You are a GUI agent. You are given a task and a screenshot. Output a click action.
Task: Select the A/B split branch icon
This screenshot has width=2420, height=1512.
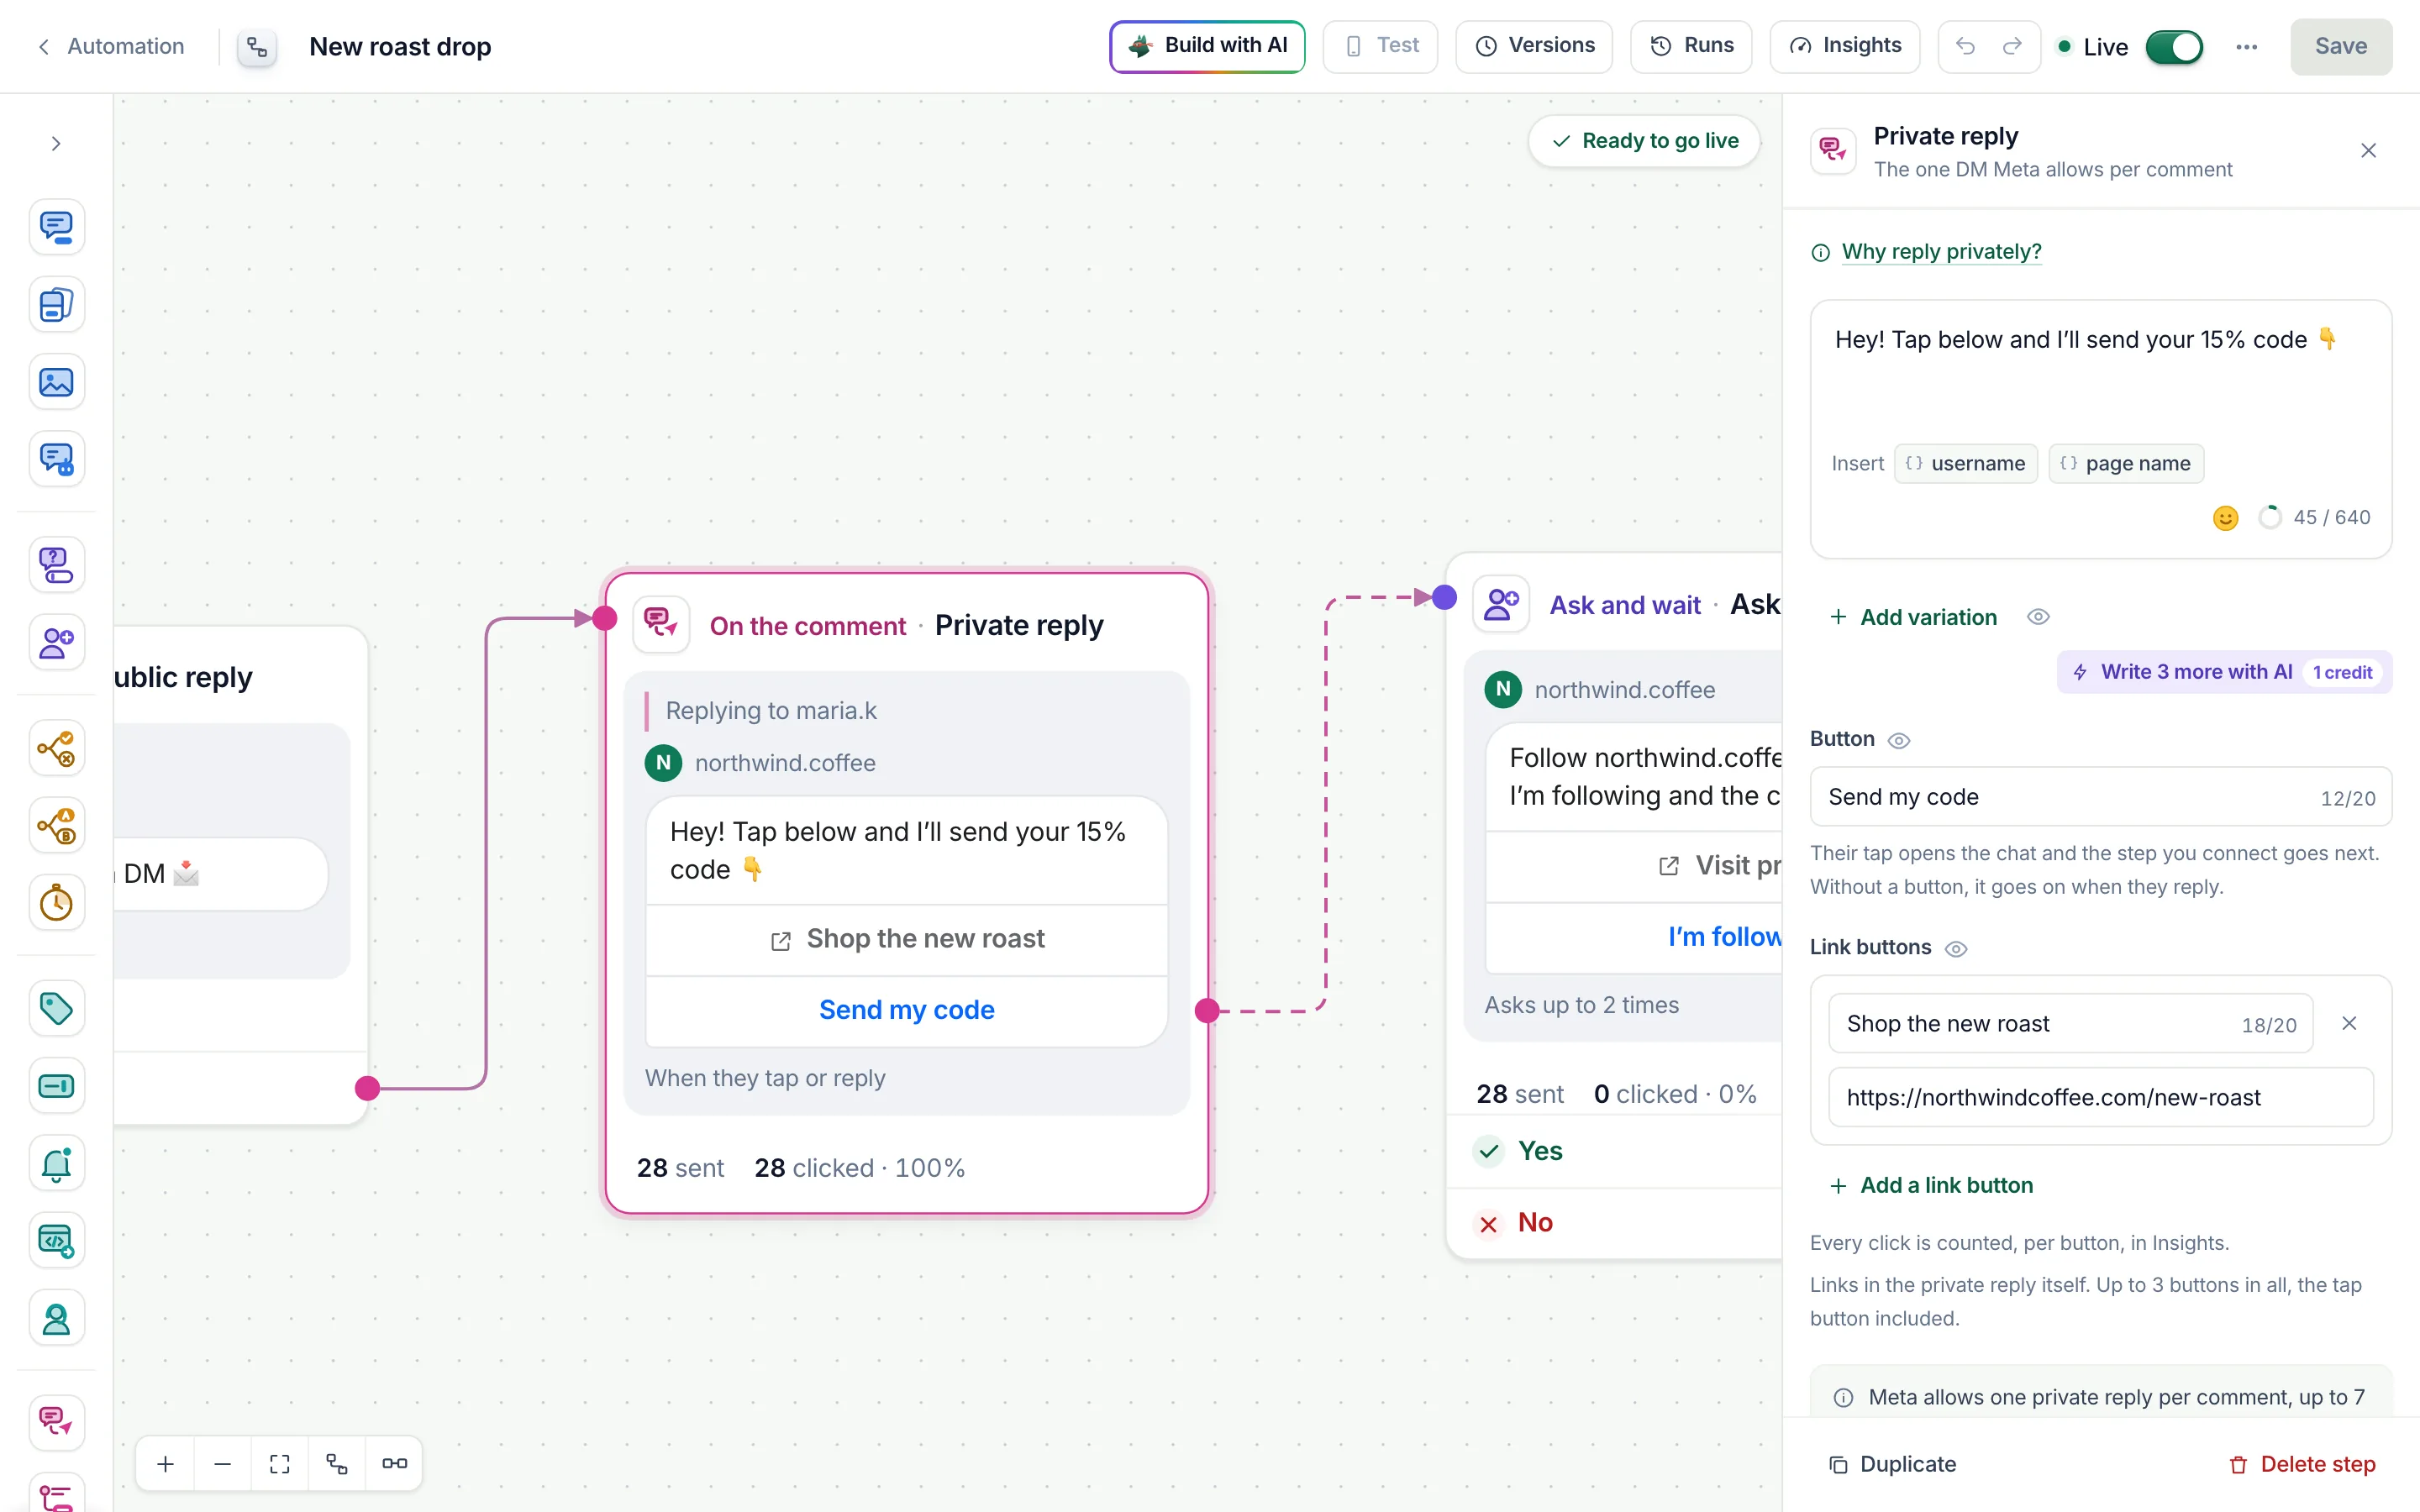coord(57,826)
